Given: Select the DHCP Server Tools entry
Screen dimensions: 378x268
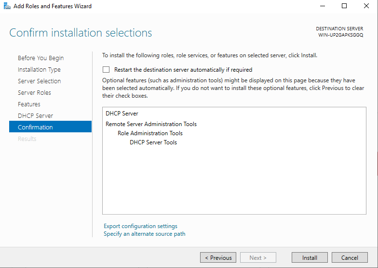Looking at the screenshot, I should point(153,142).
